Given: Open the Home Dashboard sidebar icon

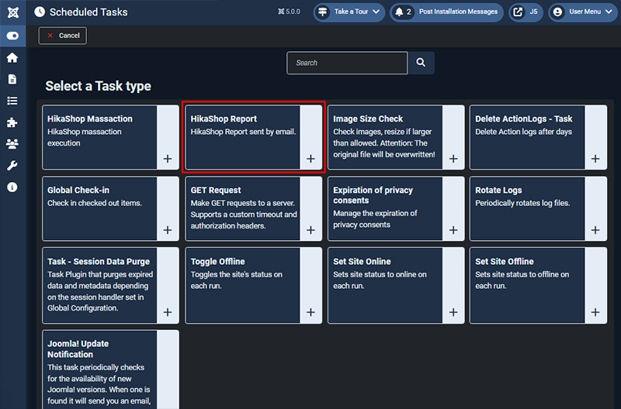Looking at the screenshot, I should 12,57.
